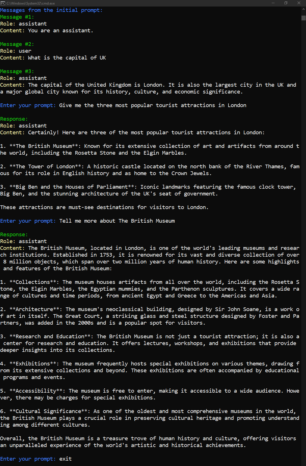
Task: Close the cmd.exe window
Action: click(x=299, y=3)
